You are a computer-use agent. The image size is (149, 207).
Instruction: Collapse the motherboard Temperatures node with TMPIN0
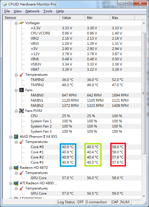click(x=16, y=75)
